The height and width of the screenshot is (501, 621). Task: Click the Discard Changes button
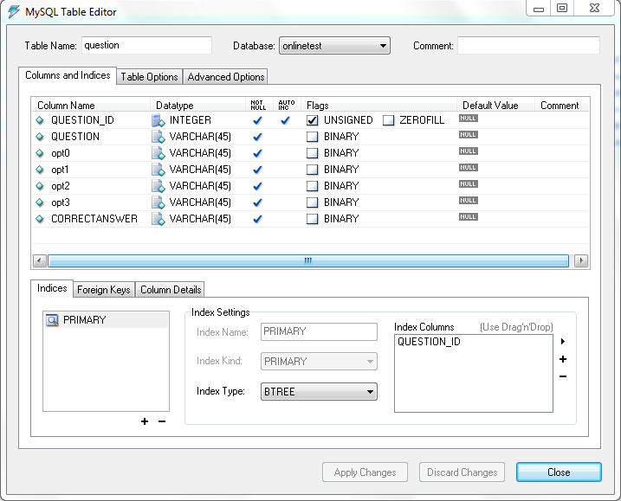coord(462,472)
